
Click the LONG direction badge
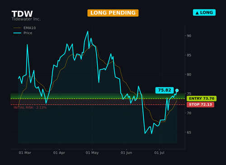(204, 13)
